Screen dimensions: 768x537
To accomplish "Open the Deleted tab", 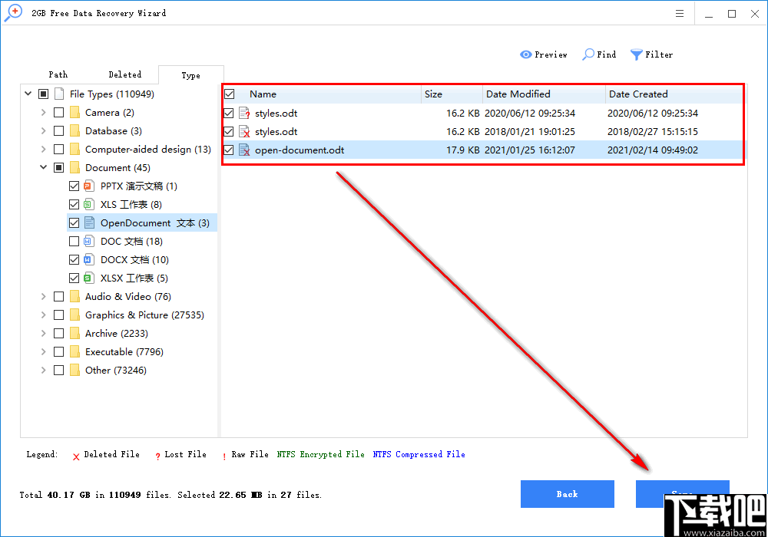I will coord(125,74).
